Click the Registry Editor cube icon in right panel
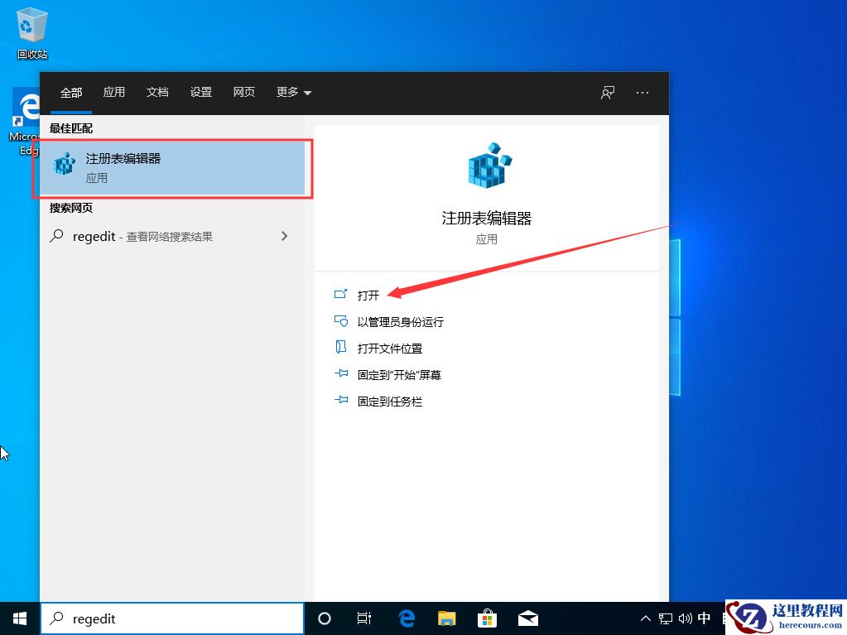Screen dimensions: 847x635 pyautogui.click(x=488, y=165)
